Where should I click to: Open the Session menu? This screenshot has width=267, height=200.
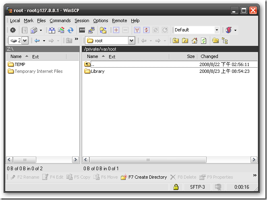(x=82, y=21)
